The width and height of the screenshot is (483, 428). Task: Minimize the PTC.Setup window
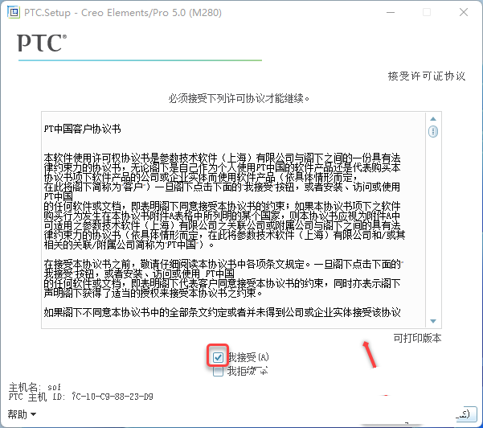click(x=391, y=12)
